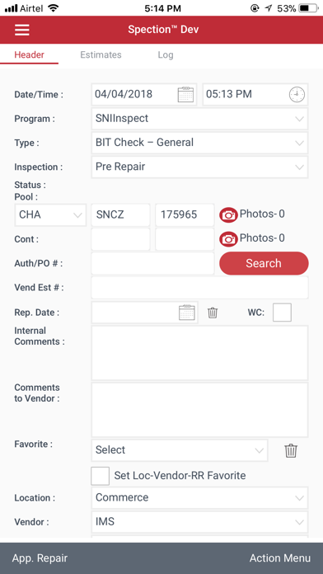Clear Rep. Date with trash icon
This screenshot has height=574, width=323.
point(213,313)
